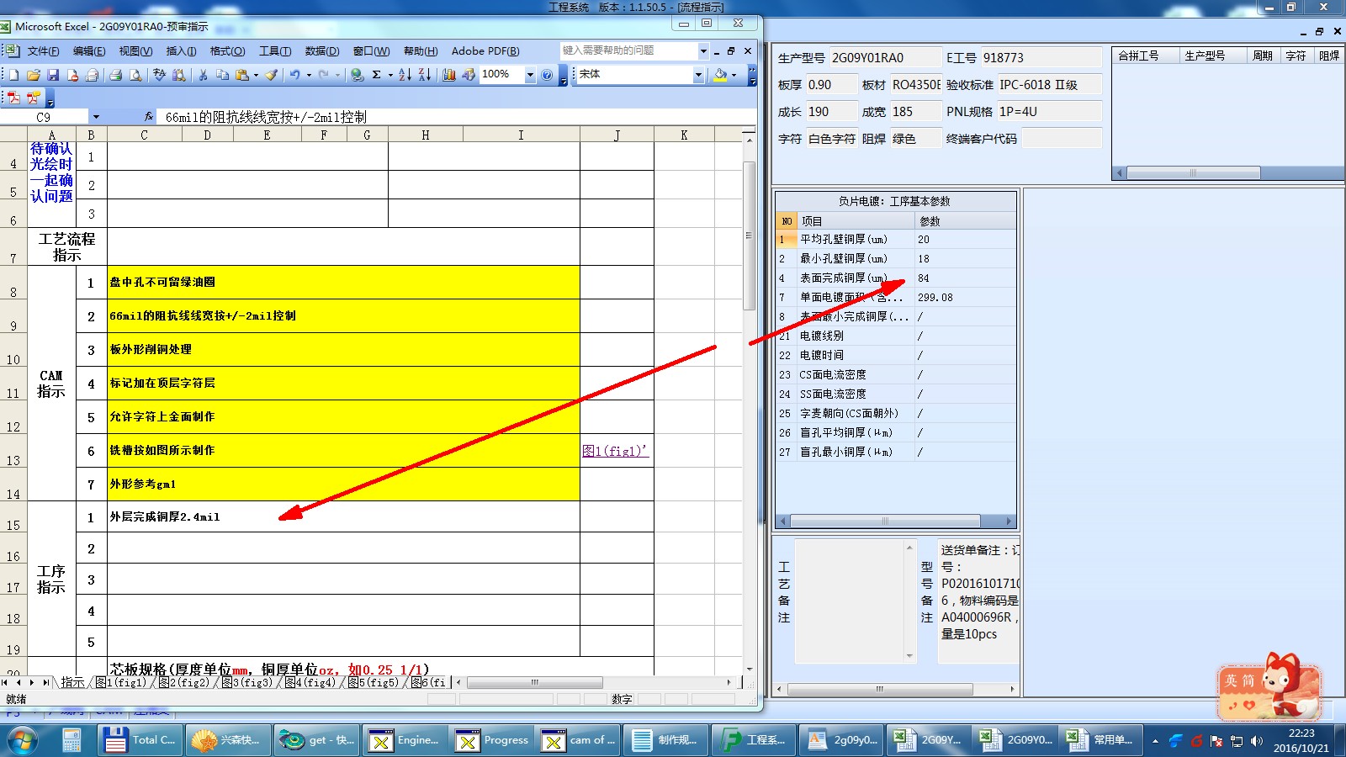Activate the Format Painter brush
The width and height of the screenshot is (1346, 757).
[271, 75]
